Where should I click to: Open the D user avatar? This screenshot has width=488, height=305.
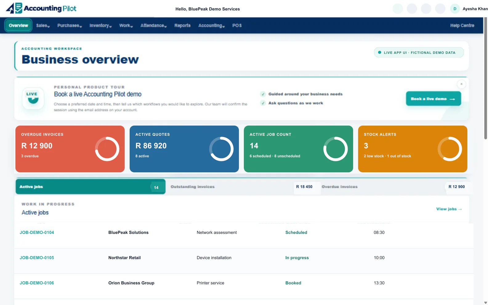pyautogui.click(x=455, y=9)
